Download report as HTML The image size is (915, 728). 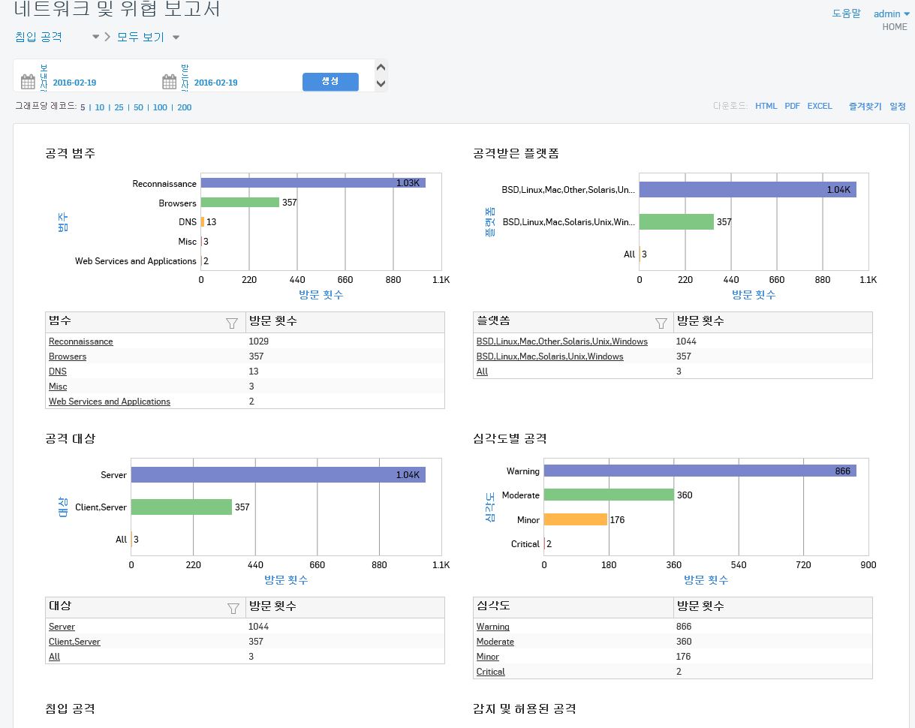(766, 107)
